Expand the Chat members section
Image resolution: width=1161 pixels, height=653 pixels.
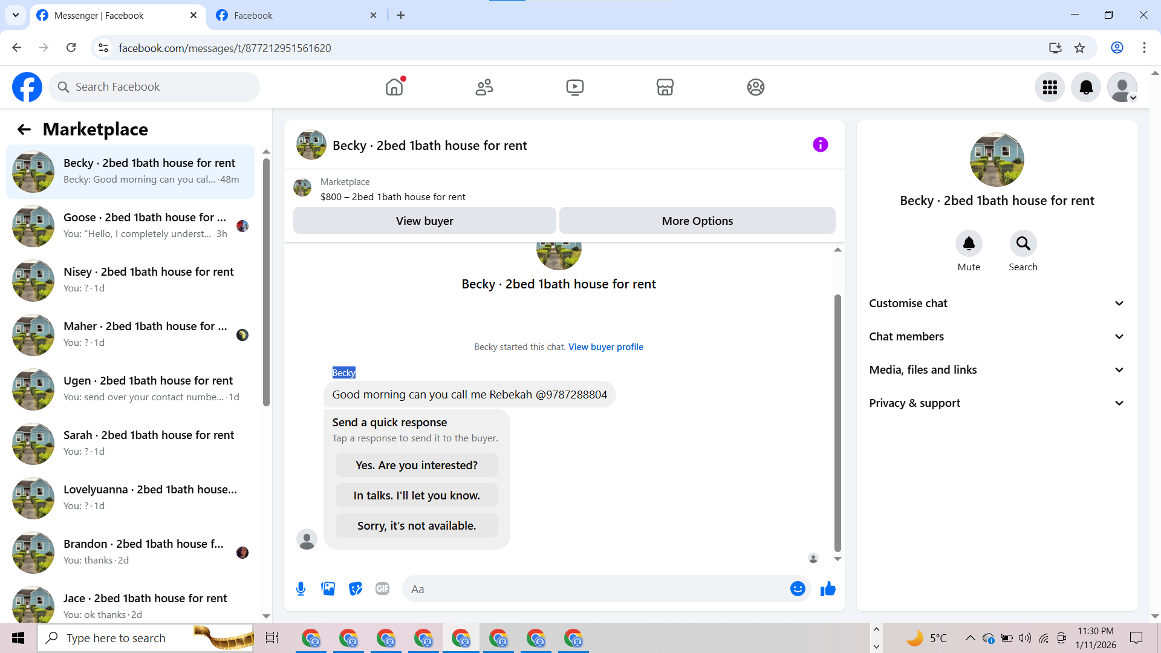click(x=997, y=337)
